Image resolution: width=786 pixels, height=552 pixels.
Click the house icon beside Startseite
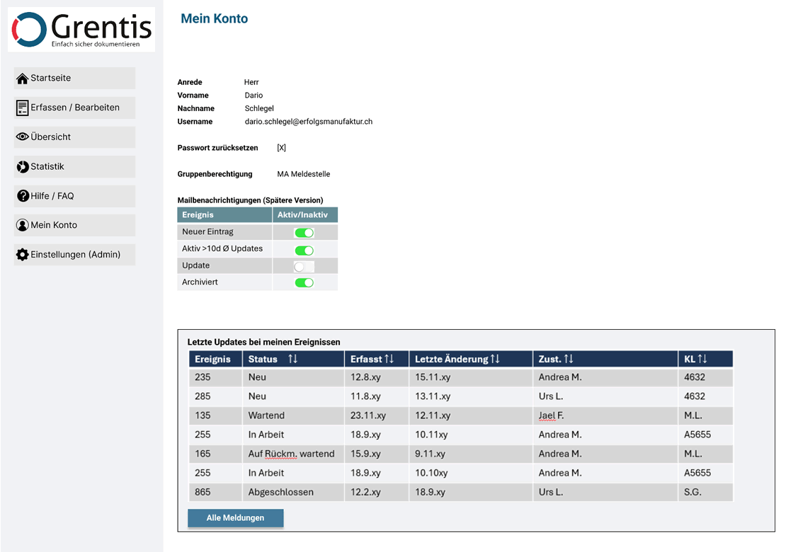[x=23, y=79]
